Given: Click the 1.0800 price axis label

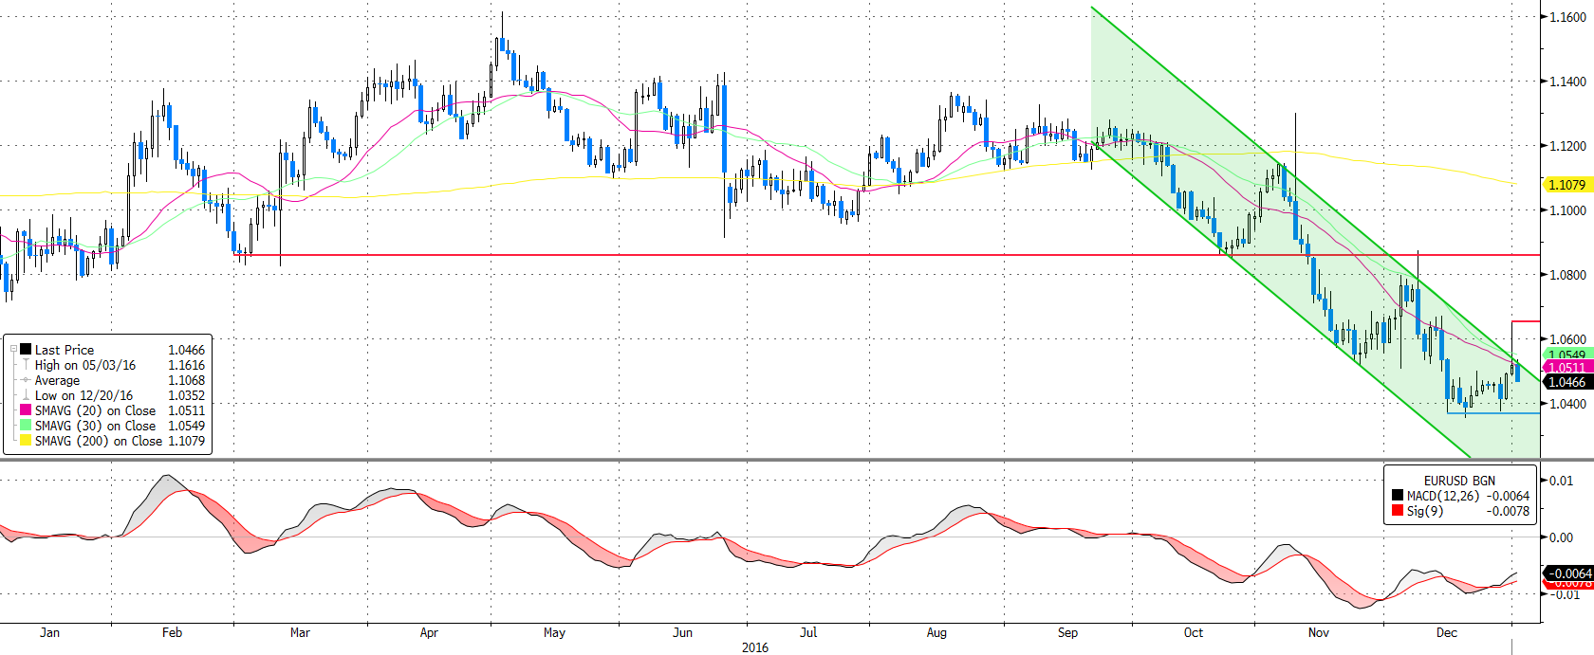Looking at the screenshot, I should point(1567,275).
